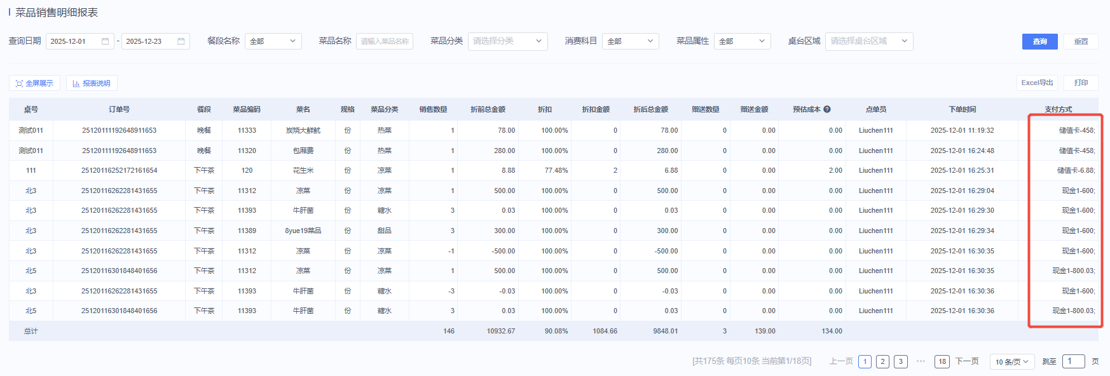Click the Excel导出 button
This screenshot has height=376, width=1110.
coord(1037,83)
